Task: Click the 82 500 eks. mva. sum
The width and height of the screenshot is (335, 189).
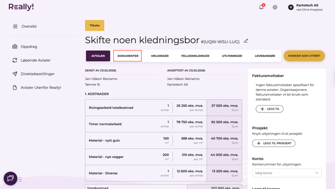Action: point(224,122)
